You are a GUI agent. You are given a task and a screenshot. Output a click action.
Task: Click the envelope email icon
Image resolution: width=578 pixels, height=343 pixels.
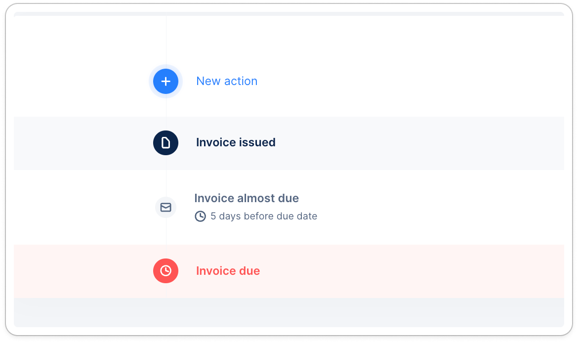click(165, 207)
